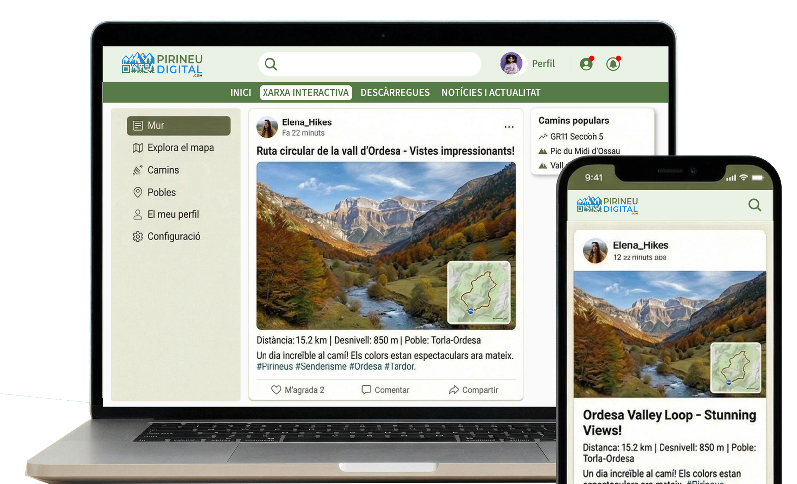Click the profile avatar next to Perfil
This screenshot has height=484, width=797.
click(x=511, y=64)
